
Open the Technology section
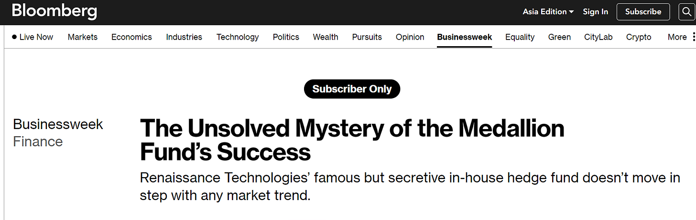click(238, 37)
